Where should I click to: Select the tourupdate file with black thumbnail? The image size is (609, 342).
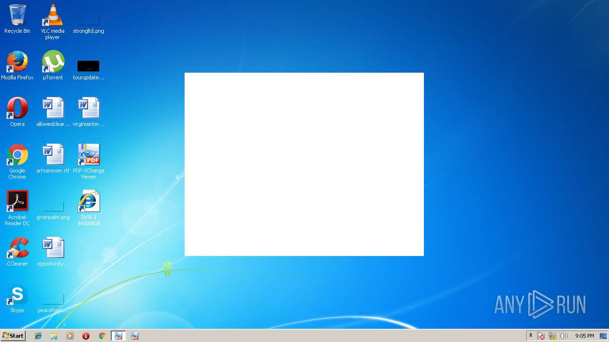point(88,69)
